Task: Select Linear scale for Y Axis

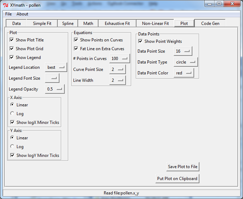Action: (13, 138)
